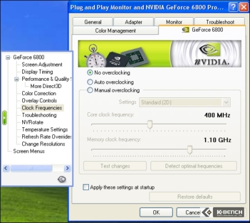Switch to the General tab
Screen dimensions: 250x223
click(93, 22)
